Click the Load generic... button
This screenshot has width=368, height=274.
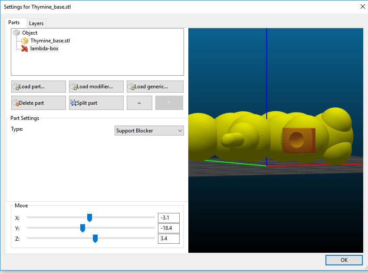point(155,87)
